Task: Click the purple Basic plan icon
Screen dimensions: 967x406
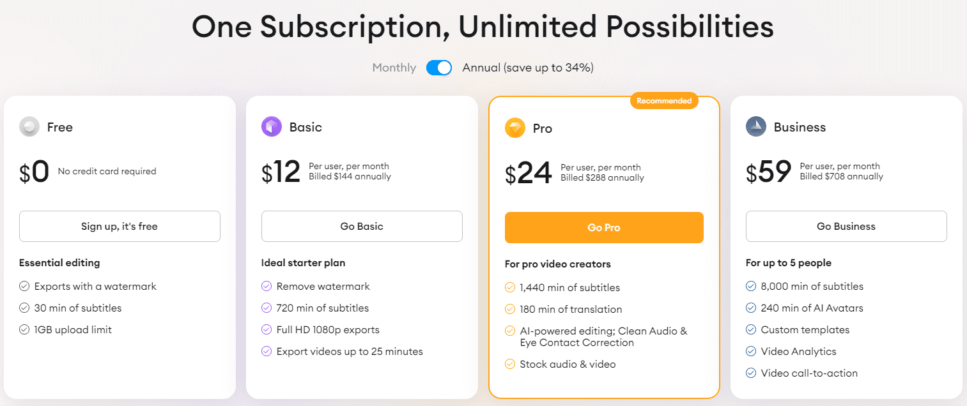Action: pos(272,127)
